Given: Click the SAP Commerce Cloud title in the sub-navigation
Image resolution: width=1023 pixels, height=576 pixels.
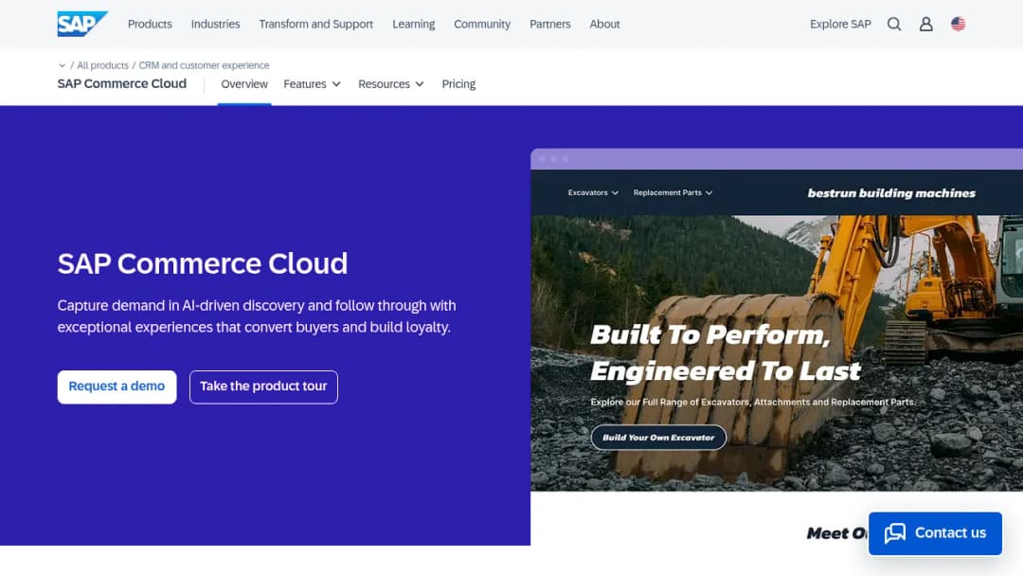Looking at the screenshot, I should point(122,83).
